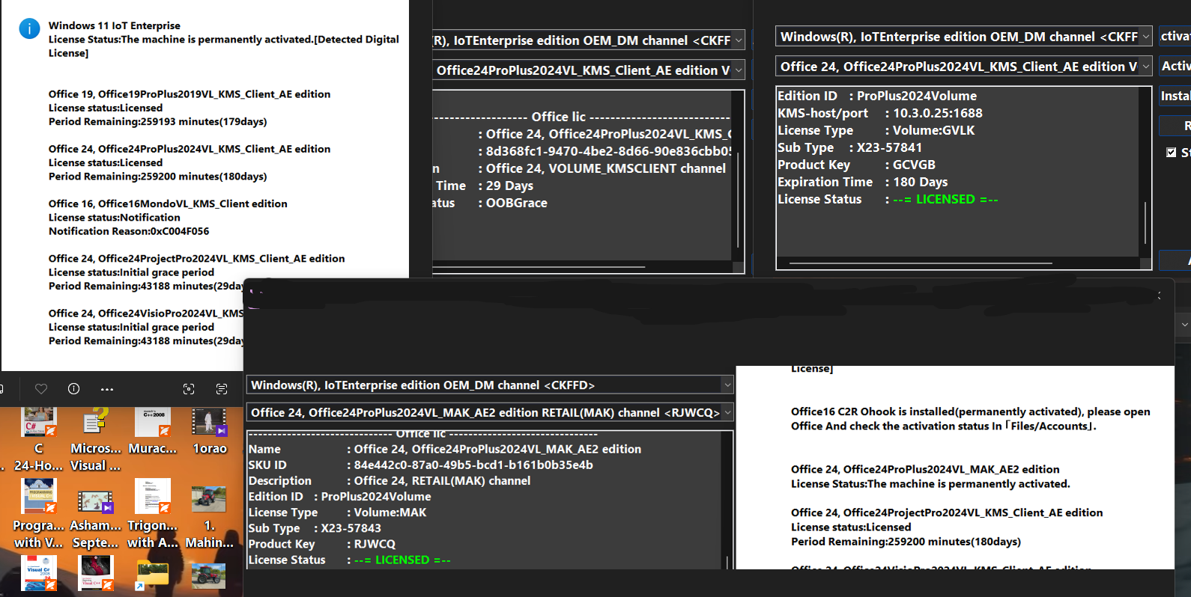Click the Sub Type X23-57841 line
This screenshot has height=597, width=1191.
[849, 147]
